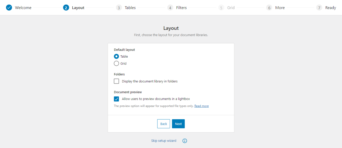Click Skip setup wizard link
Screen dimensions: 342x148
pos(164,141)
